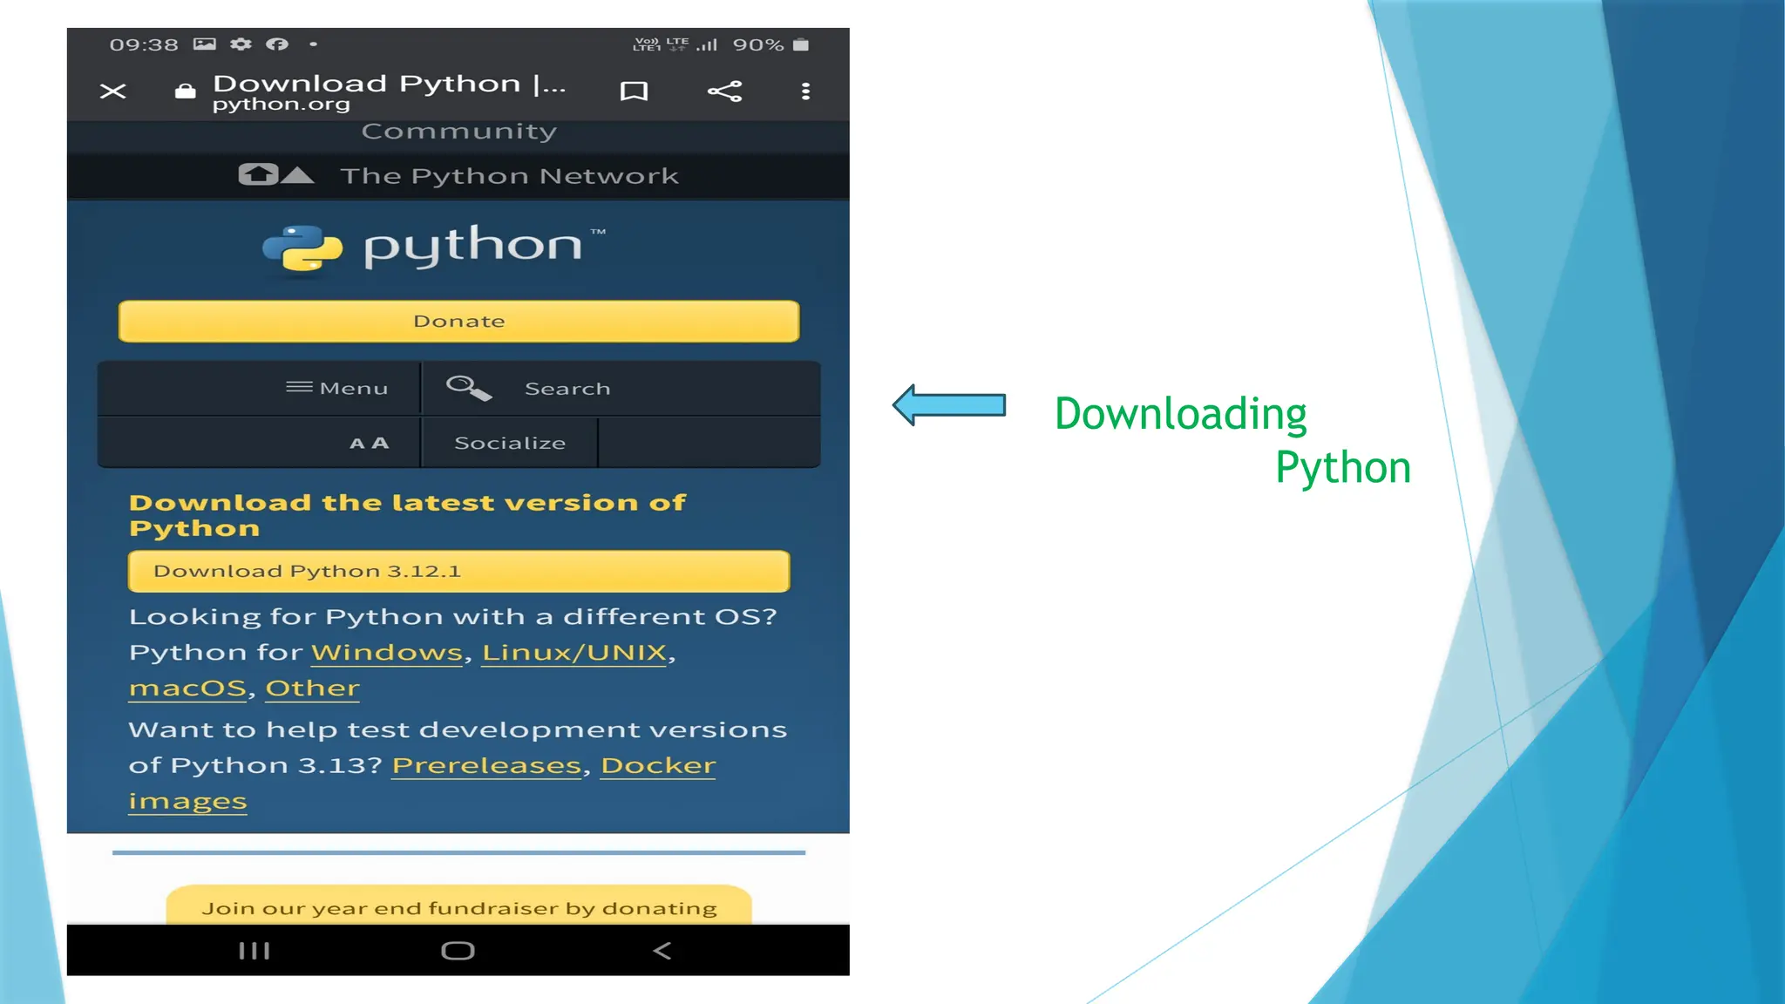Viewport: 1785px width, 1004px height.
Task: Open the hamburger Menu
Action: (337, 388)
